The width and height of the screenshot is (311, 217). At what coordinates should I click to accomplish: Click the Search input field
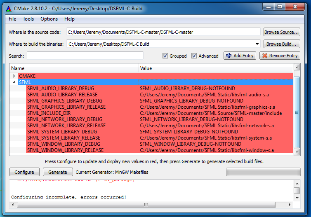[85, 56]
